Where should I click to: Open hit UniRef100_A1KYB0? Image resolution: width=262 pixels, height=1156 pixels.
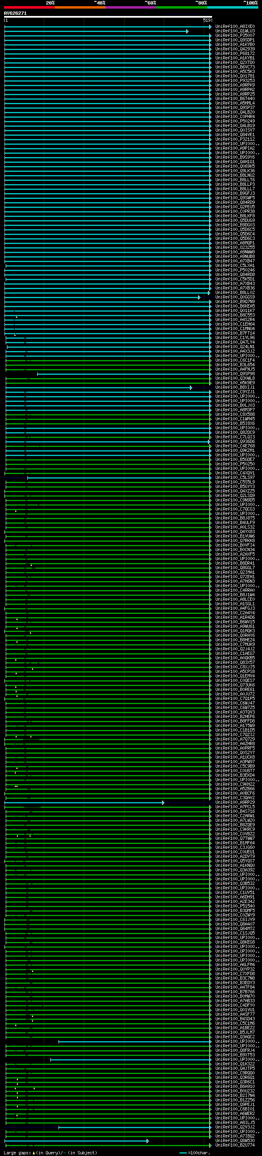[235, 44]
